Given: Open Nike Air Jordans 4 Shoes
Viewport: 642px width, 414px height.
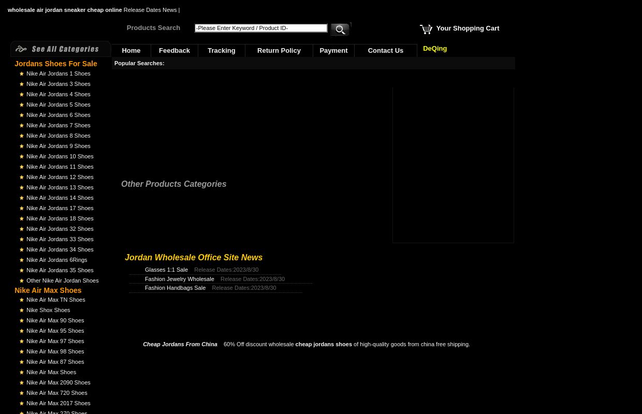Looking at the screenshot, I should coord(59,94).
